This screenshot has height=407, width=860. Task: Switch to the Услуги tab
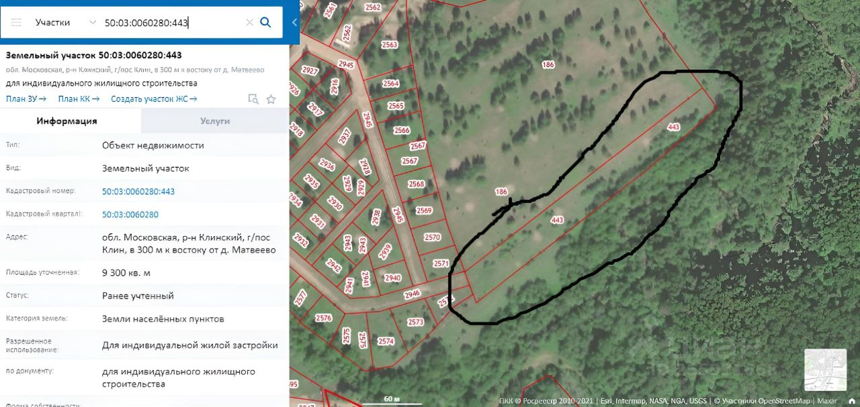[x=215, y=121]
